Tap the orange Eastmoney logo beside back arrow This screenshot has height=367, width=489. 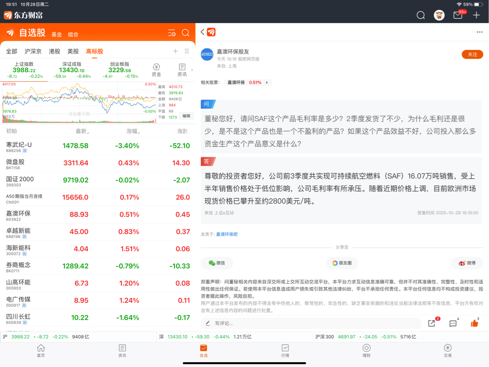coord(211,32)
